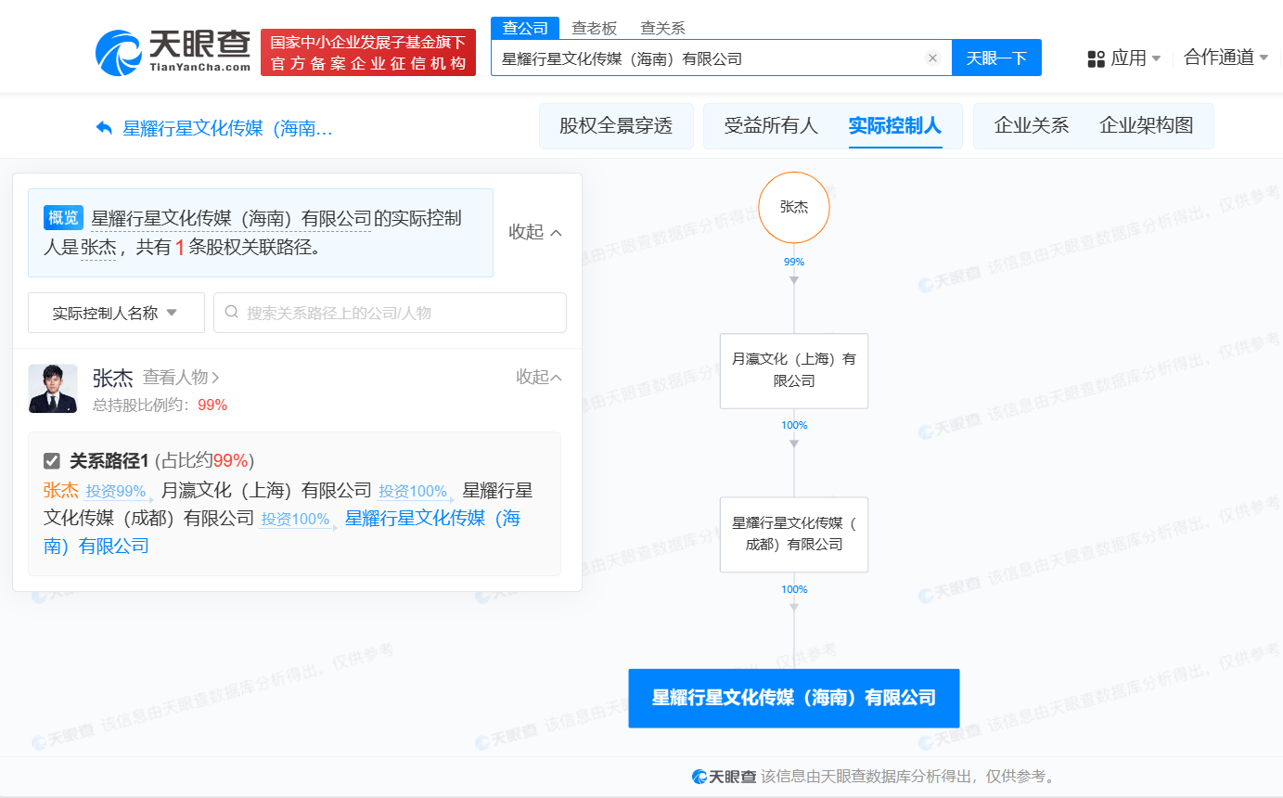Open the 股权全景穿透 tab
This screenshot has height=798, width=1283.
click(x=616, y=126)
